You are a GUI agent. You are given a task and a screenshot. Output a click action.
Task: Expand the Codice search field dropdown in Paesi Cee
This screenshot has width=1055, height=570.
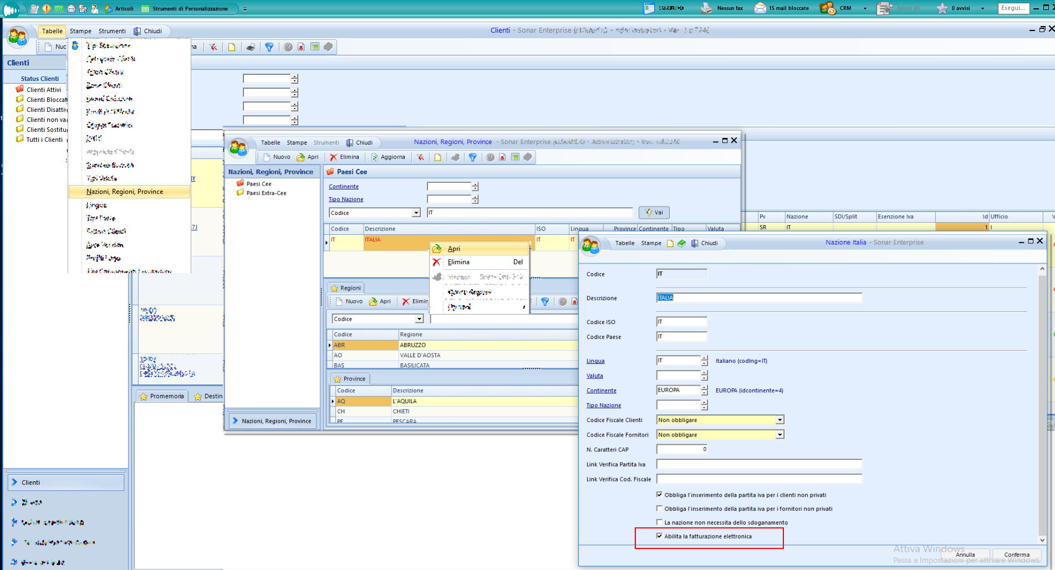point(416,213)
